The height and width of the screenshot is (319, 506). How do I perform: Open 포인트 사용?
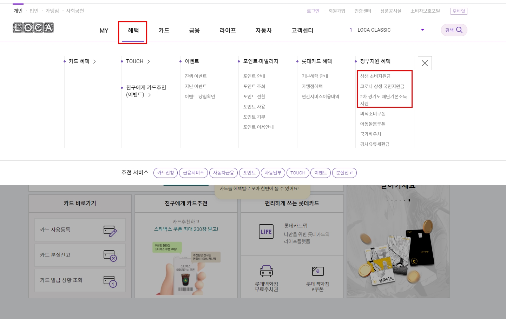pos(254,107)
